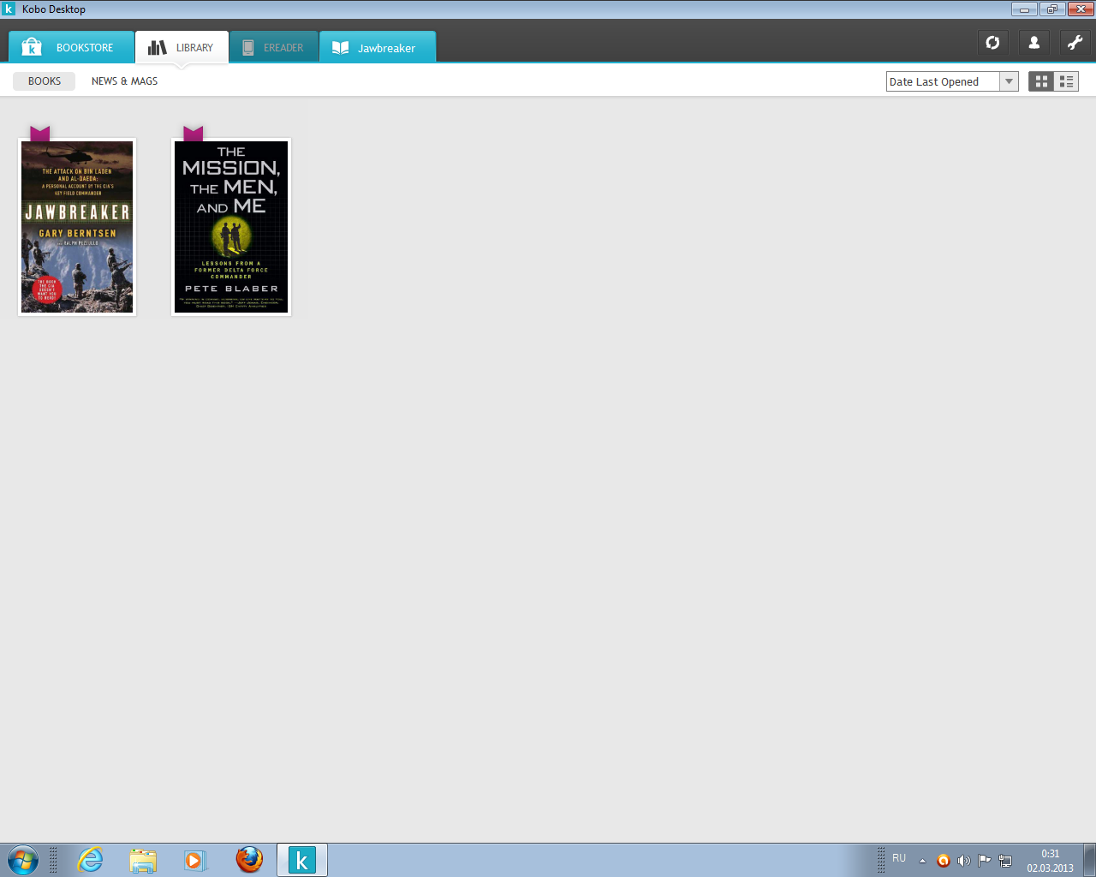Open the Jawbreaker reading tab
1096x877 pixels.
[x=378, y=48]
